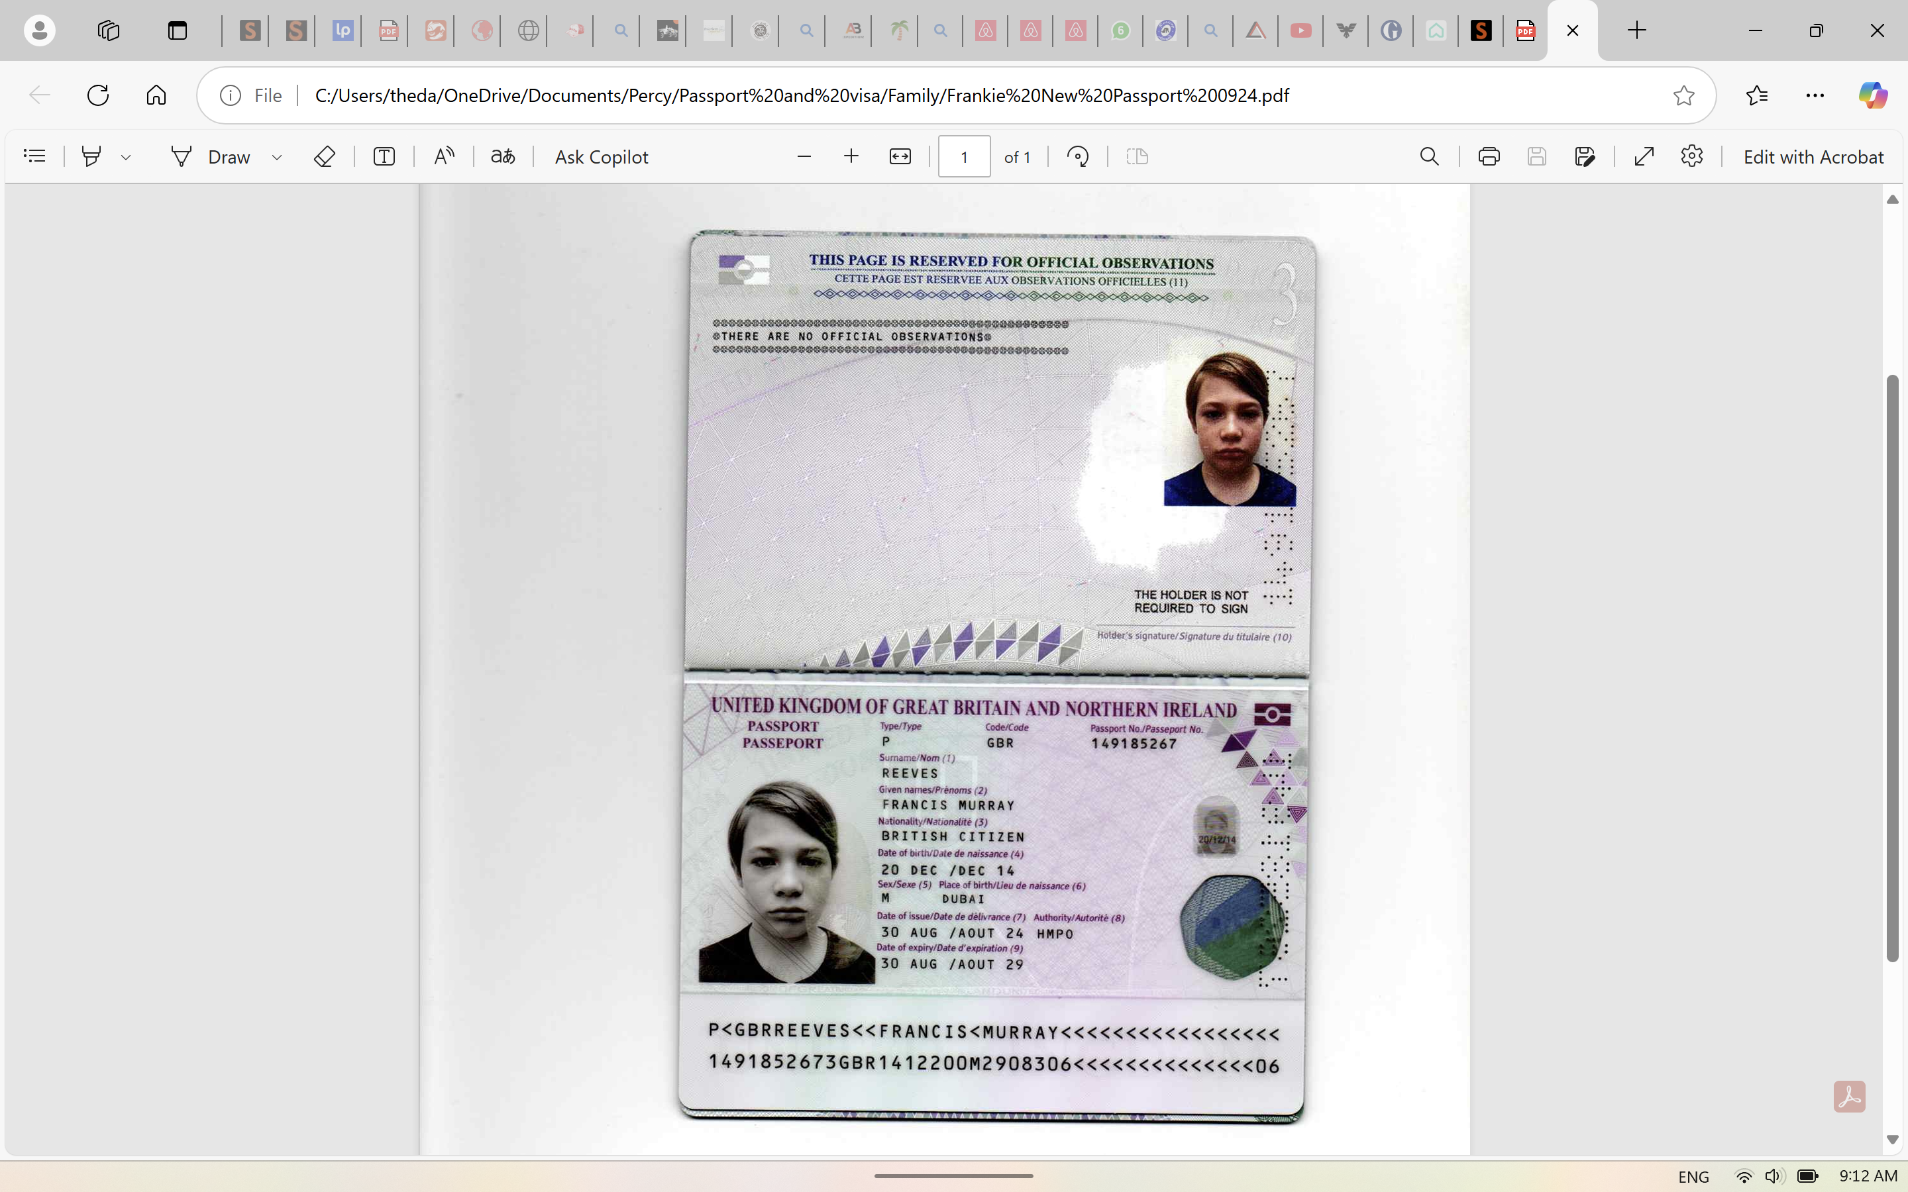Enter full screen PDF mode
This screenshot has width=1908, height=1192.
[1644, 156]
